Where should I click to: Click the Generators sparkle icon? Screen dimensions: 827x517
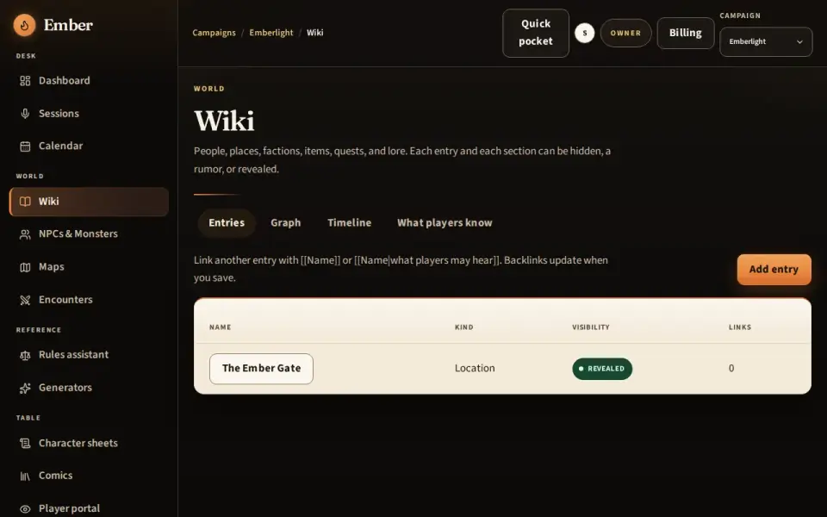pos(25,388)
